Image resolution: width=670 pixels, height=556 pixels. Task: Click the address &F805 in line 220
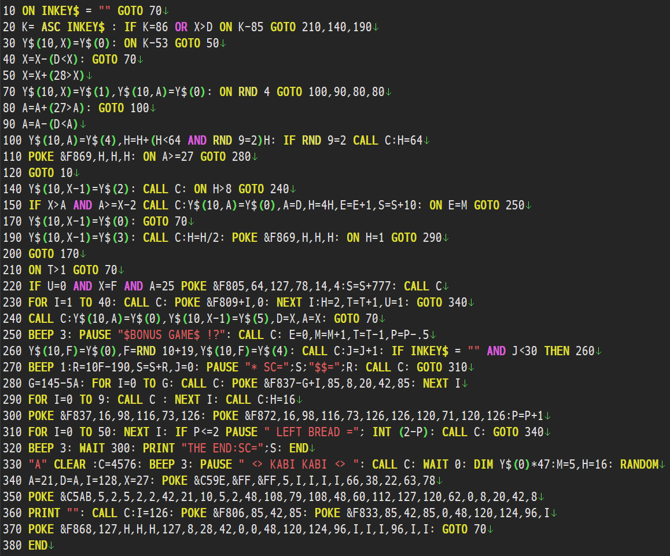coord(229,286)
